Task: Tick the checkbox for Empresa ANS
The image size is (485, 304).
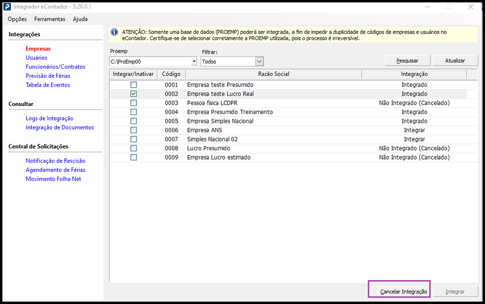Action: (x=133, y=130)
